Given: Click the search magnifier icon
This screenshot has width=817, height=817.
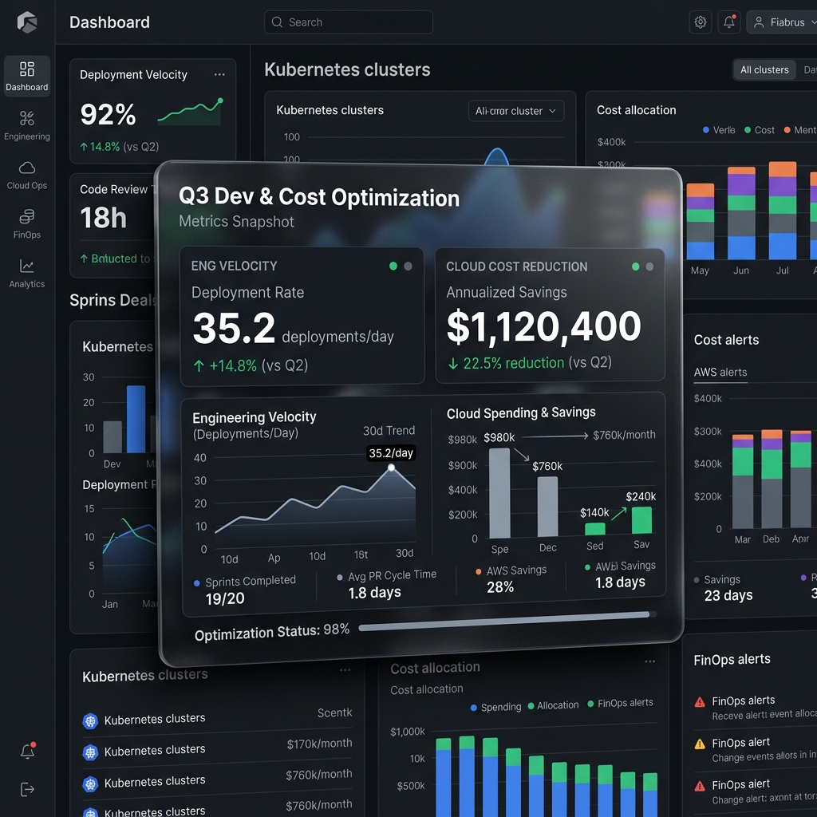Looking at the screenshot, I should click(x=277, y=22).
